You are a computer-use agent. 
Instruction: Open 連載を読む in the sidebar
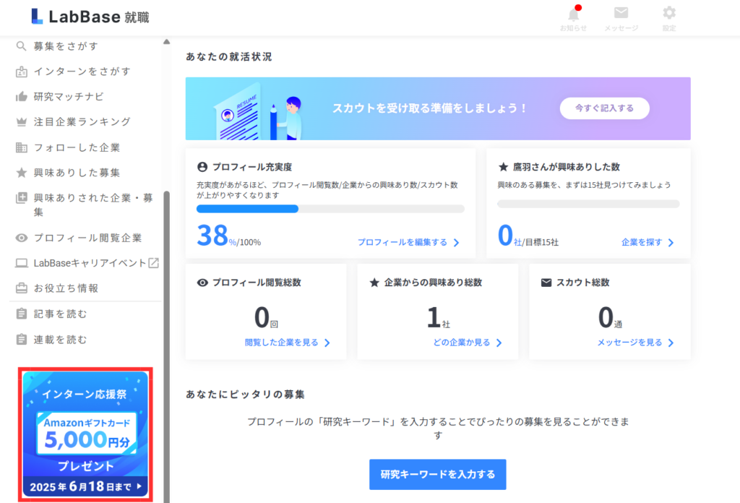(61, 339)
